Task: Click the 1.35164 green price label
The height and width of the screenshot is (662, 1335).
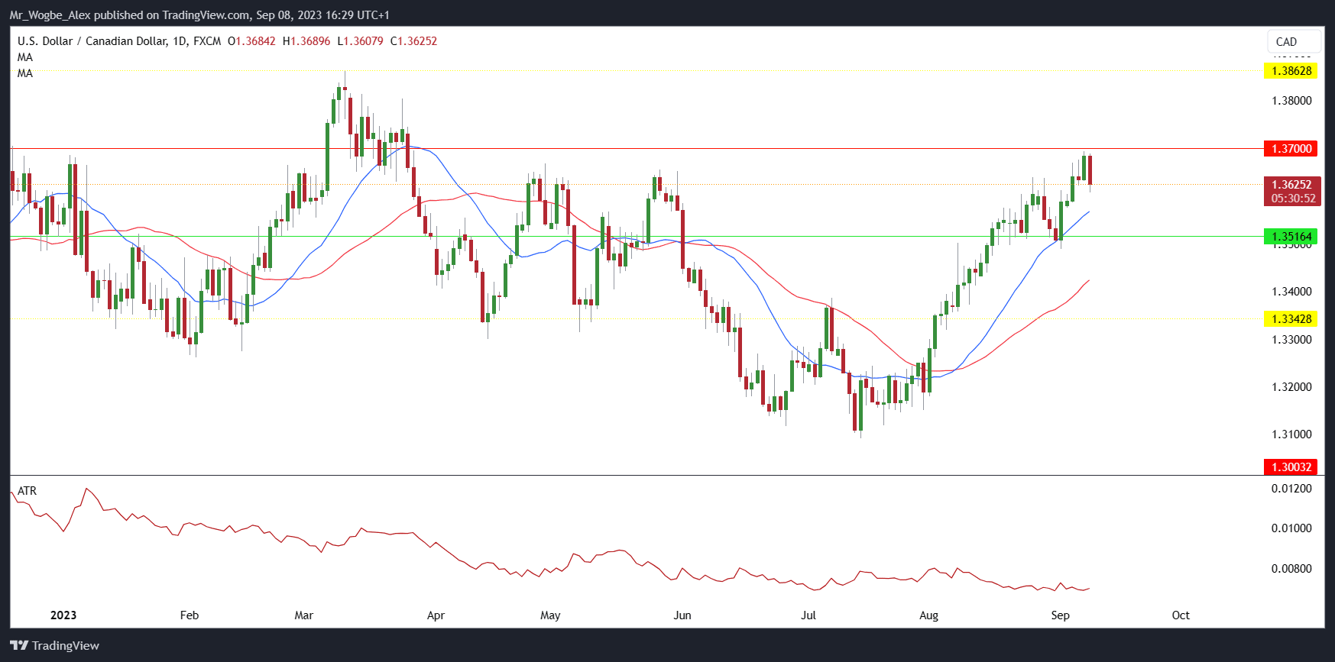Action: [1291, 237]
